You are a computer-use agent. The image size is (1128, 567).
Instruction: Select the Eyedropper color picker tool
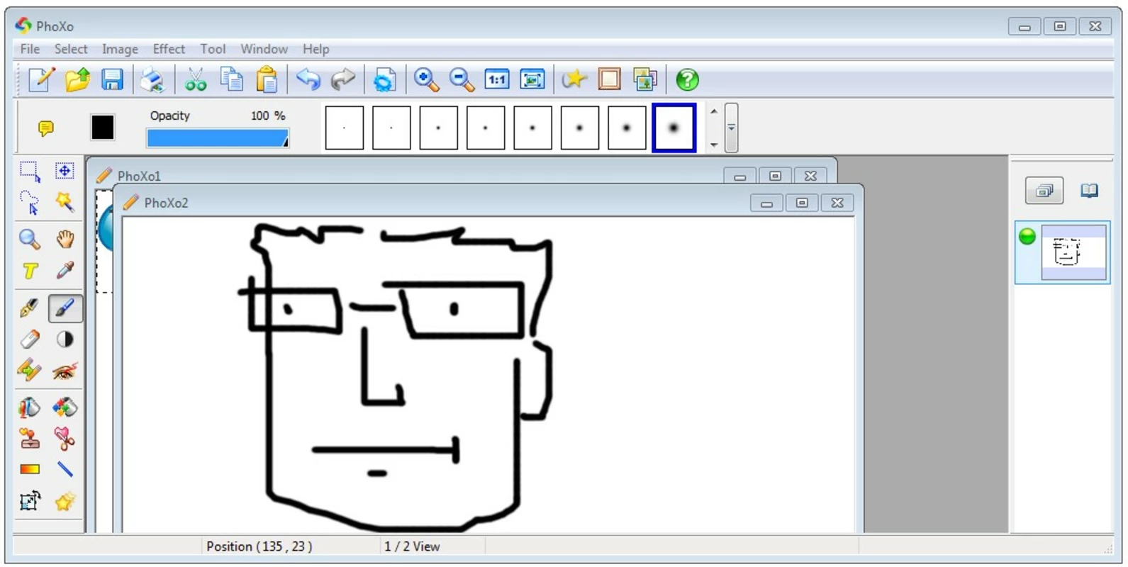tap(65, 271)
